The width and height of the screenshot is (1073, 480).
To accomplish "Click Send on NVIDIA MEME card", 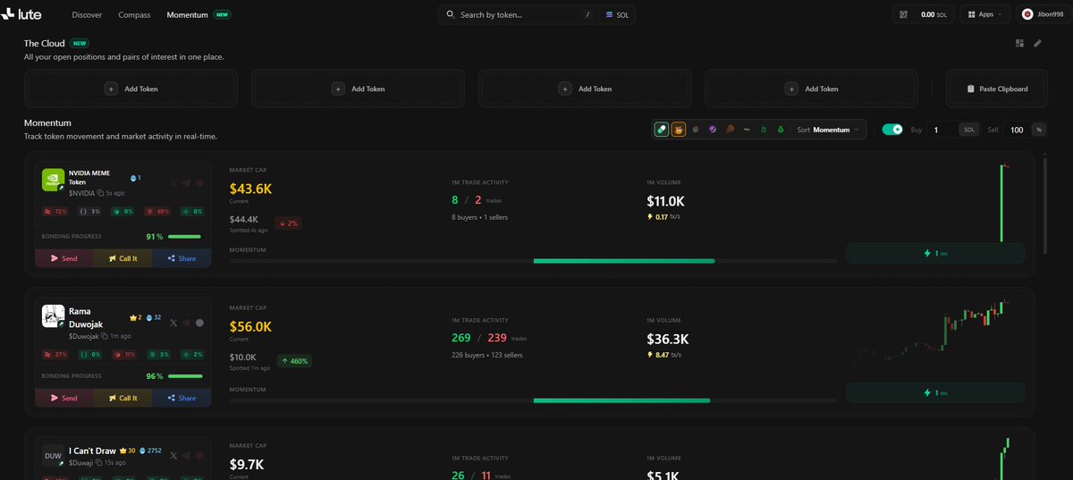I will tap(64, 258).
